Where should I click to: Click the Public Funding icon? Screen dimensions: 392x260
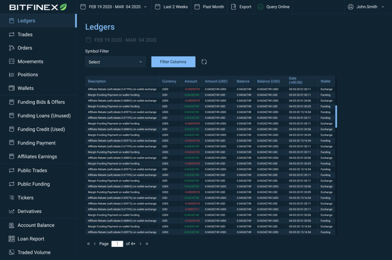(12, 184)
